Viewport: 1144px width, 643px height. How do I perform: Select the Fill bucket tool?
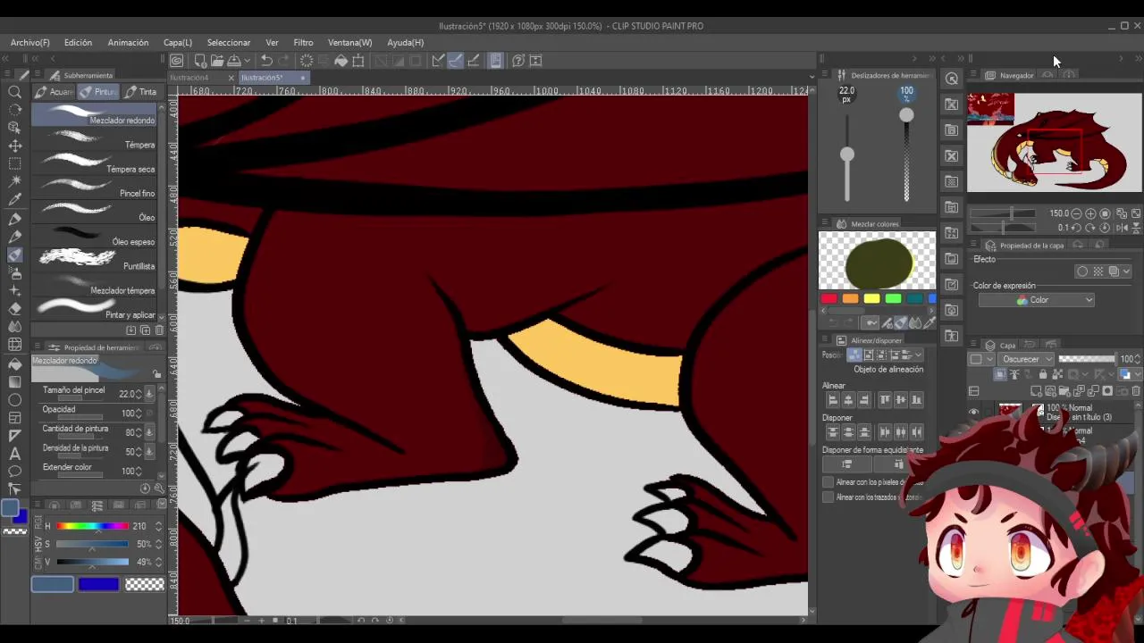click(x=14, y=363)
